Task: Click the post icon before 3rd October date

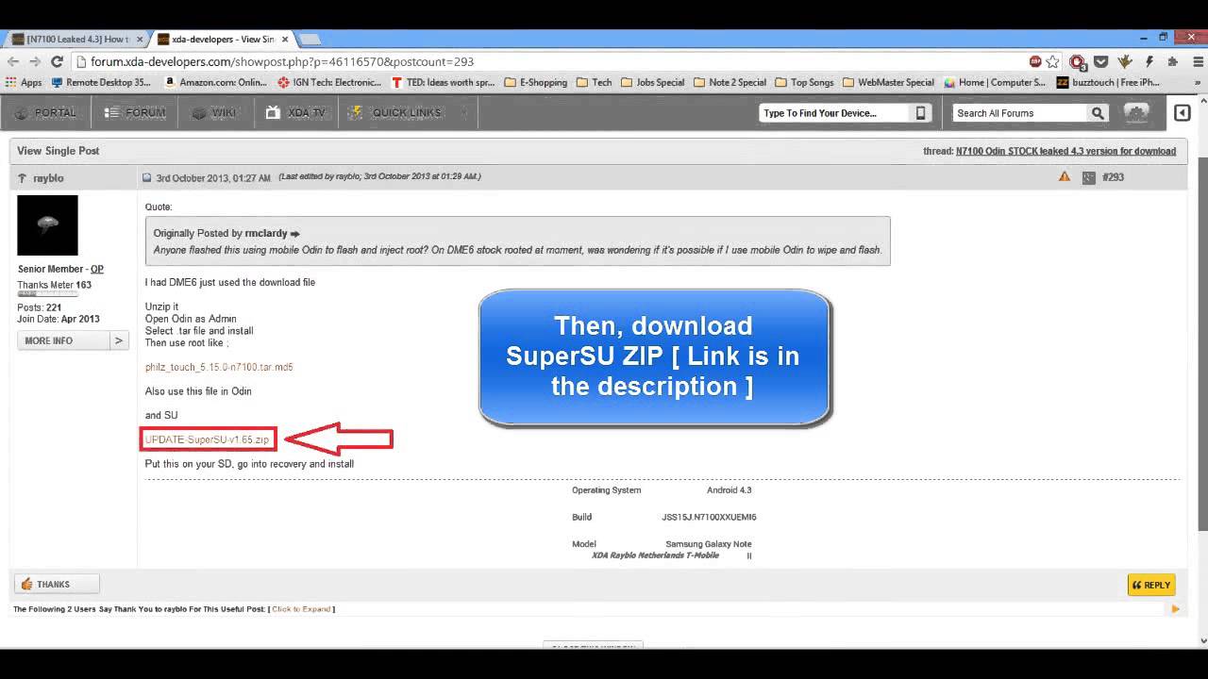Action: pyautogui.click(x=146, y=177)
